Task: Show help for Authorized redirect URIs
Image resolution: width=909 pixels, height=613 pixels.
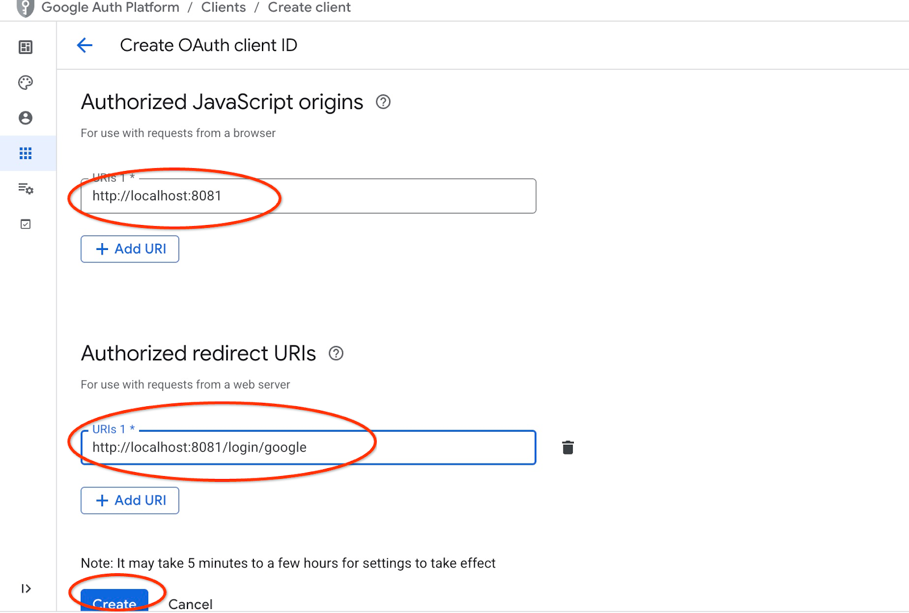Action: [x=336, y=354]
